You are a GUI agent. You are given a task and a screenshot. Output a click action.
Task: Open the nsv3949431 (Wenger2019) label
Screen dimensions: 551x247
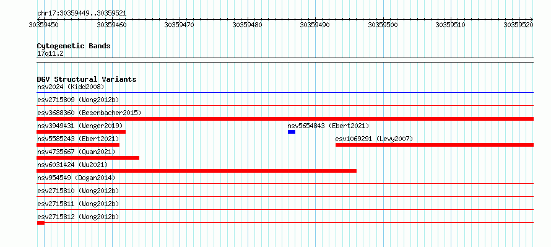(x=80, y=126)
